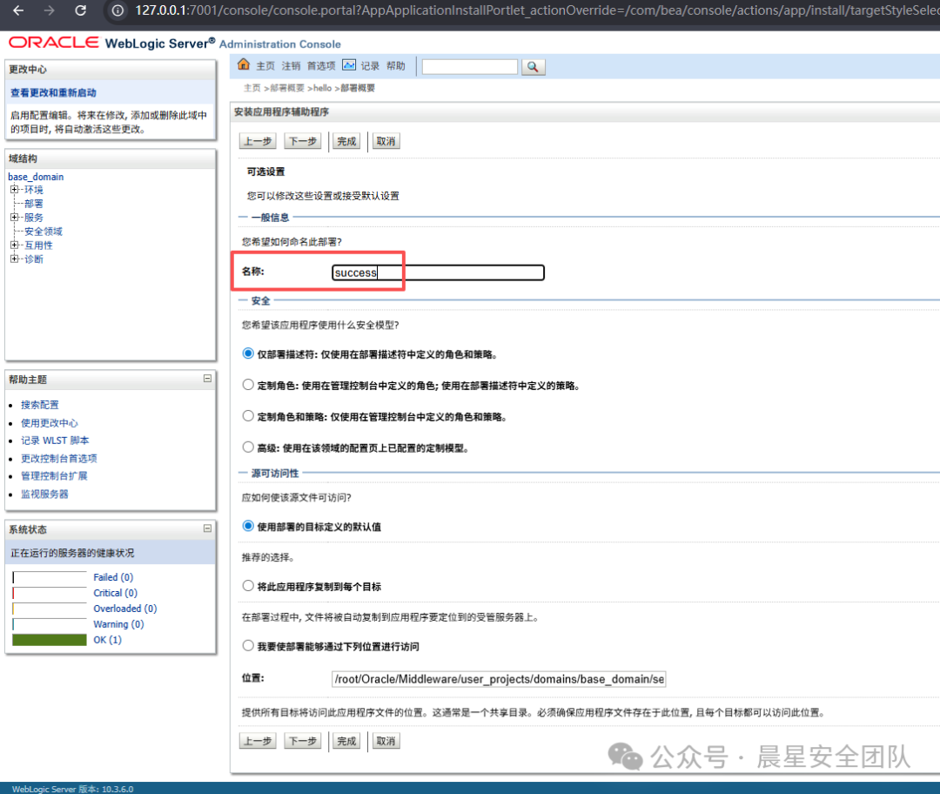Viewport: 940px width, 794px height.
Task: Click the browser address bar URL
Action: (x=536, y=10)
